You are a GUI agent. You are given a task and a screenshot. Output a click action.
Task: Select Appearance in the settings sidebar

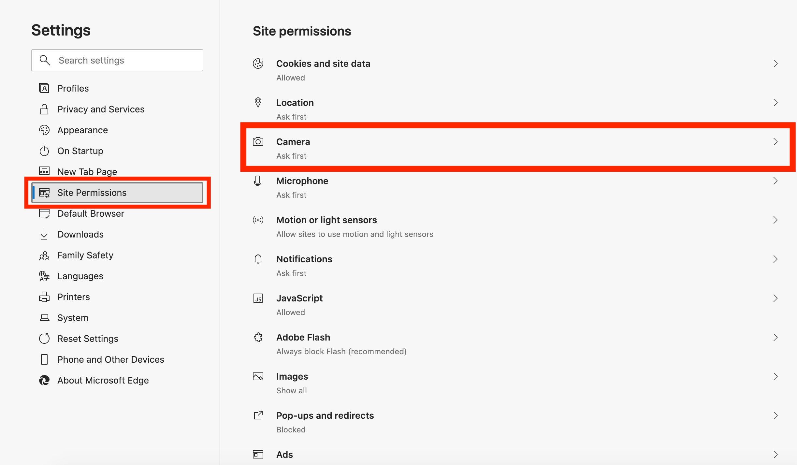click(82, 130)
